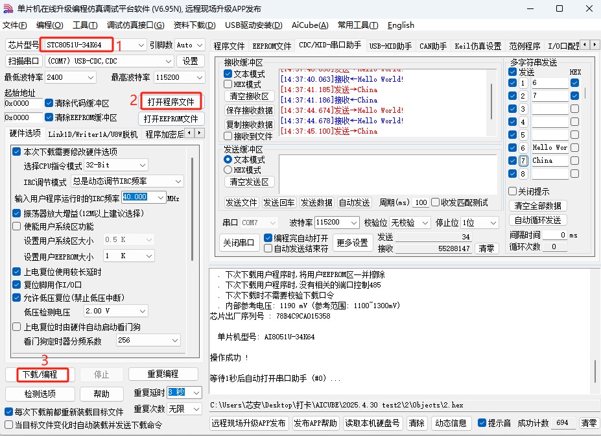Viewport: 601px width, 436px height.
Task: Enable 关闭提示 checkbox
Action: click(512, 191)
